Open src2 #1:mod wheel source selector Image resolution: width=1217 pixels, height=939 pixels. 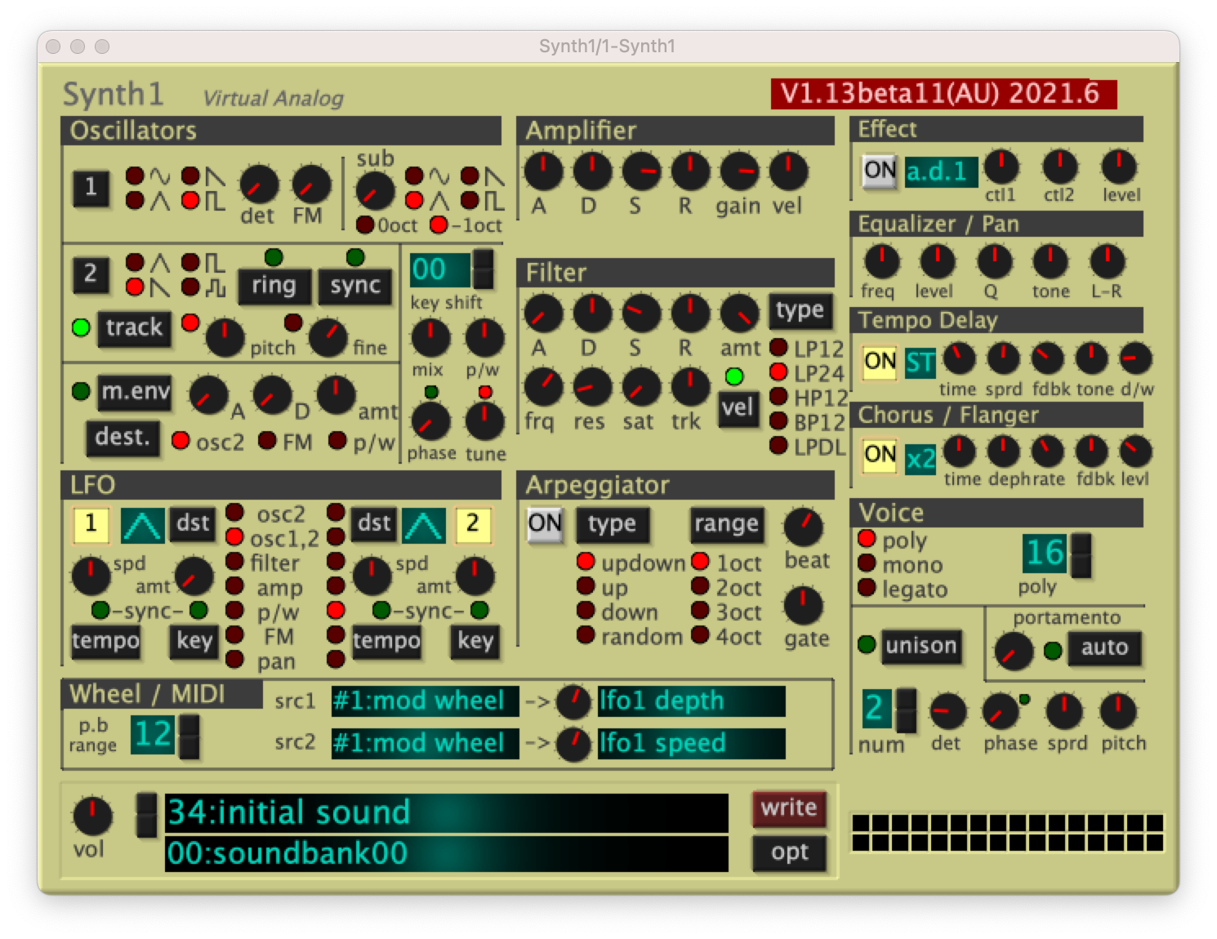point(425,743)
